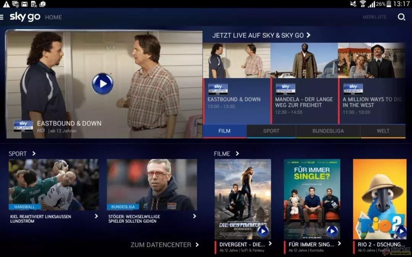This screenshot has width=412, height=257.
Task: Select the HOME menu item
Action: click(x=53, y=17)
